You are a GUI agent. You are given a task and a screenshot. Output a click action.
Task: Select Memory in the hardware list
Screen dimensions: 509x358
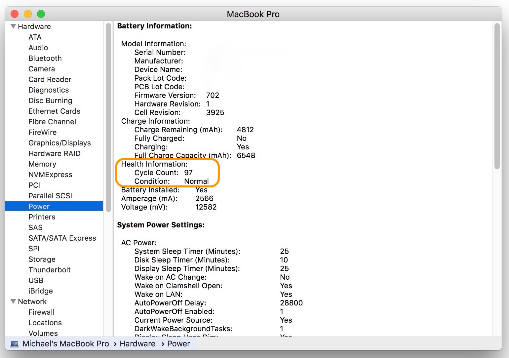pos(42,164)
